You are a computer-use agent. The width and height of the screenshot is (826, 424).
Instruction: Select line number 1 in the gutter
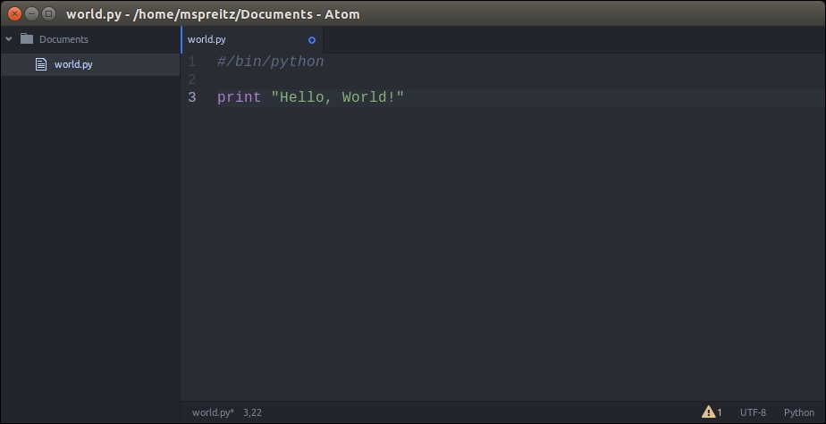coord(192,62)
